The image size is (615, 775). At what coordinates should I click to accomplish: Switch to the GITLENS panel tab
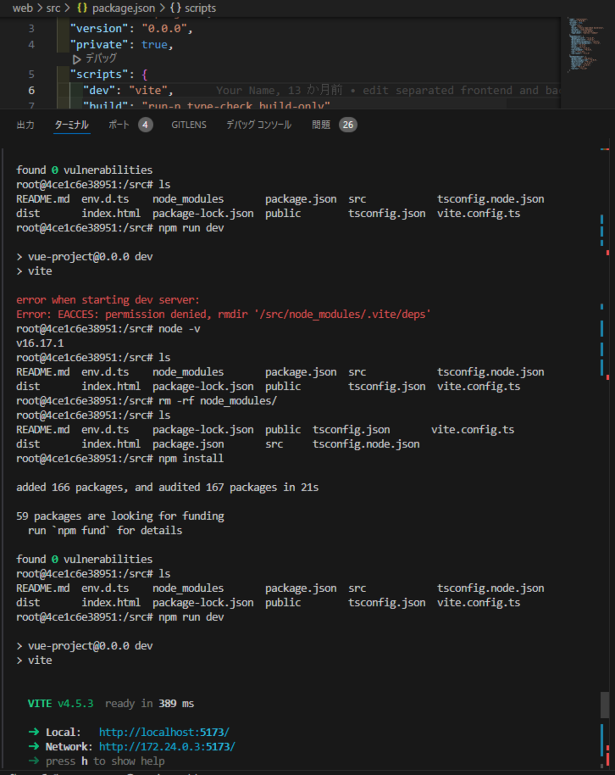[x=189, y=125]
